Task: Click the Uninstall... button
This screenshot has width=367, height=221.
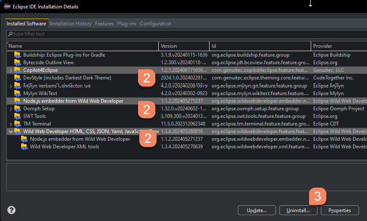Action: coord(298,210)
